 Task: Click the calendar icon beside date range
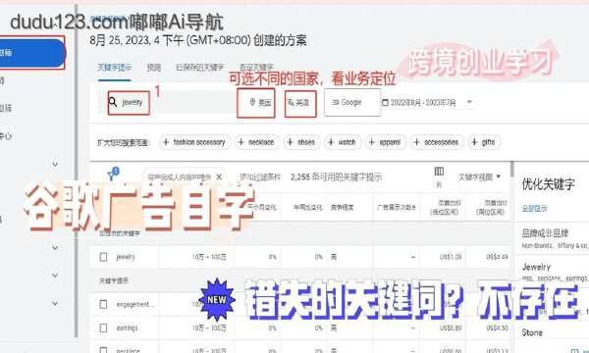385,102
